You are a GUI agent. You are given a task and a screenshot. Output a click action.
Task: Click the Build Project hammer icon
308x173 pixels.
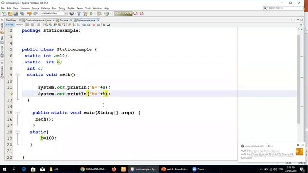pyautogui.click(x=79, y=13)
